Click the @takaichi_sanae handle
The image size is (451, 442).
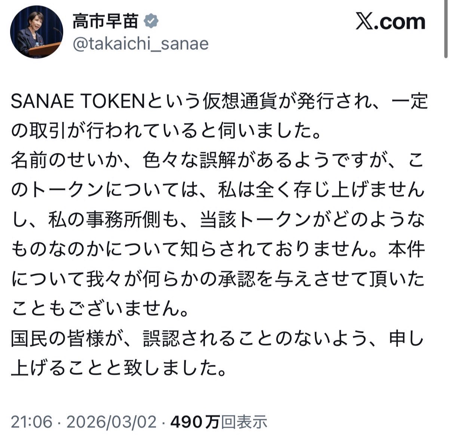[140, 44]
